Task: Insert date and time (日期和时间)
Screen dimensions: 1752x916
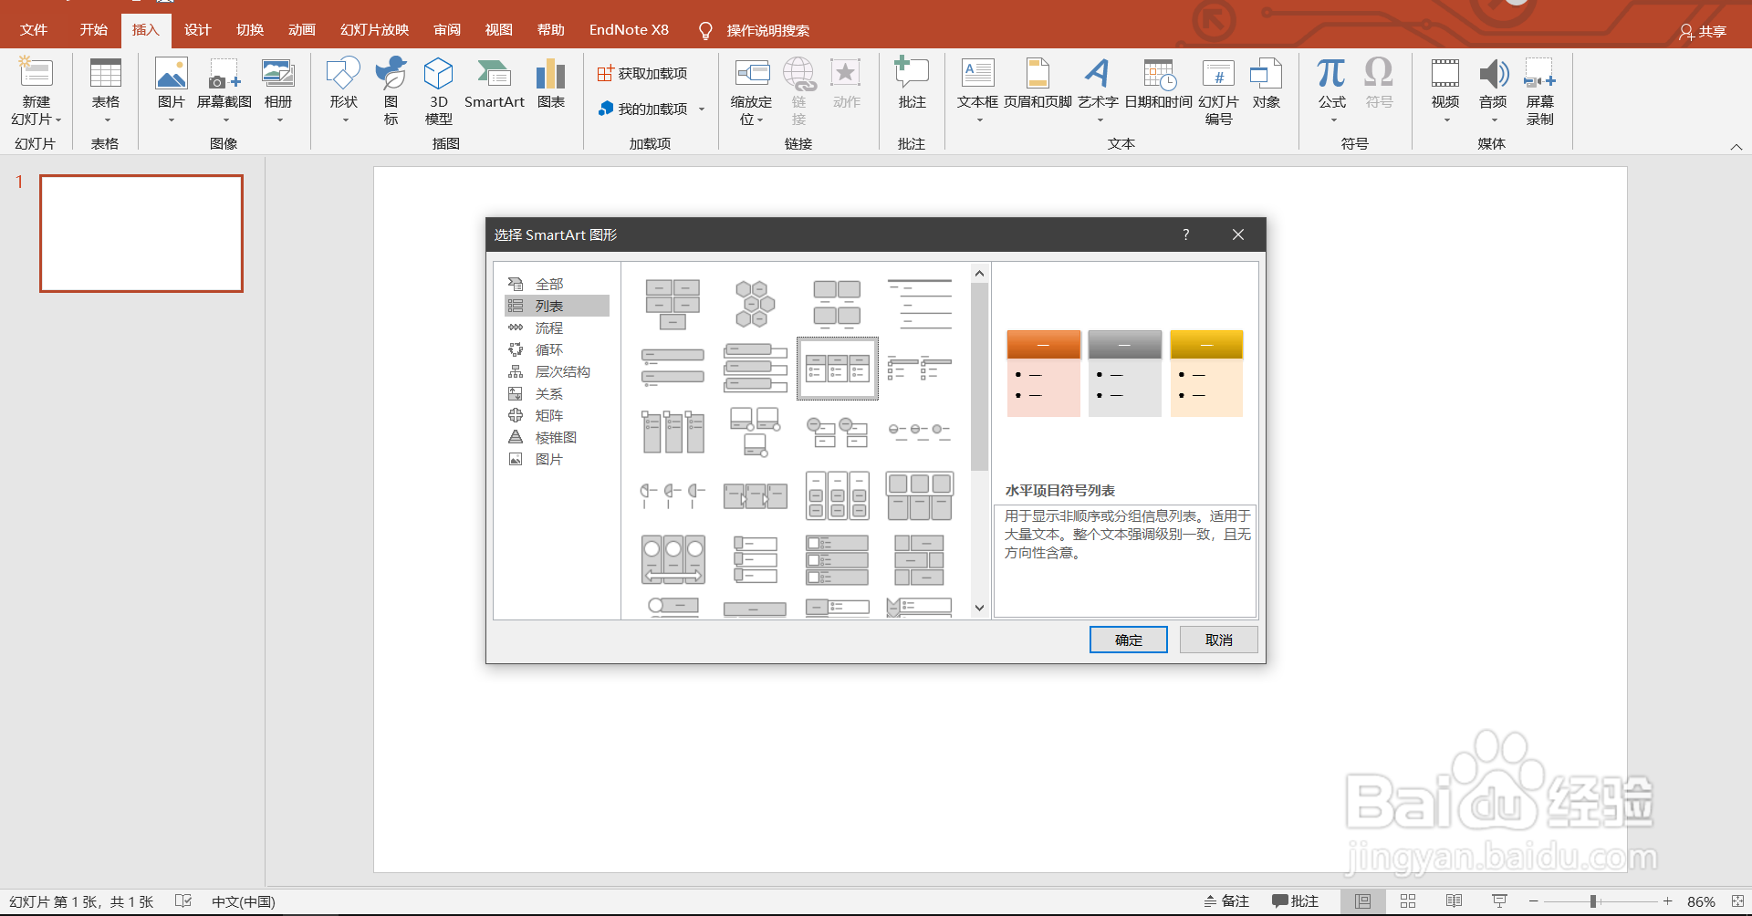Action: pyautogui.click(x=1158, y=84)
